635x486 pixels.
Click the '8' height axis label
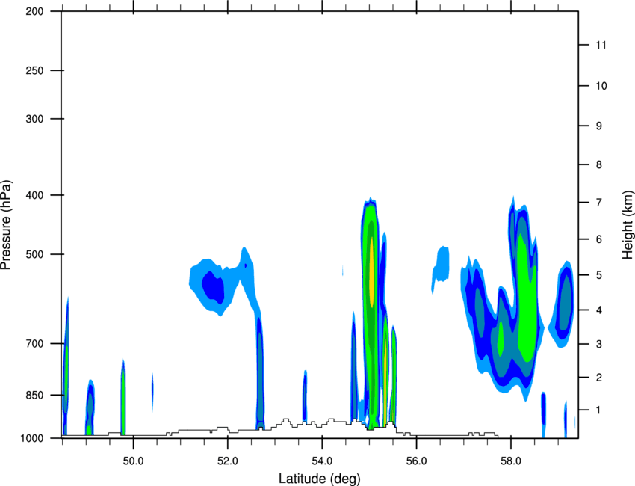click(599, 164)
